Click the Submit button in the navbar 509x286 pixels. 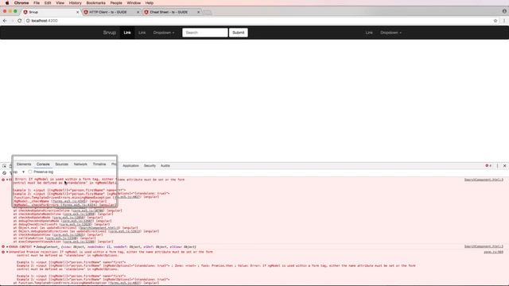click(x=239, y=33)
